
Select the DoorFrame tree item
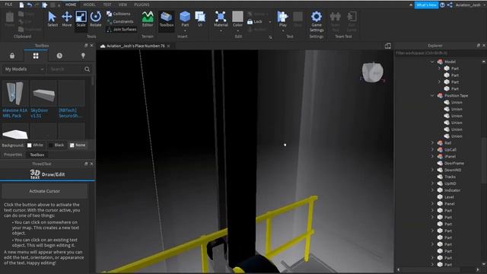click(x=454, y=163)
